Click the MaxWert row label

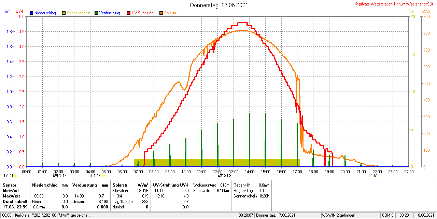(x=11, y=196)
